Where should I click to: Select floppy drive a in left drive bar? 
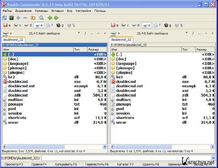pyautogui.click(x=7, y=25)
